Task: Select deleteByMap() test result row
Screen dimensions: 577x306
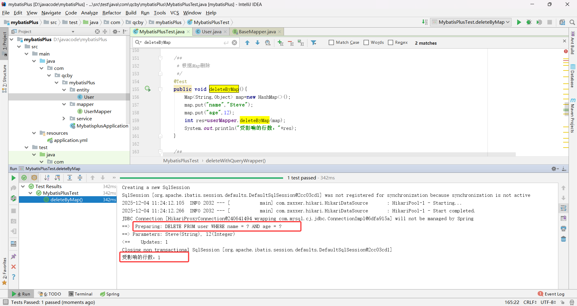Action: point(68,199)
